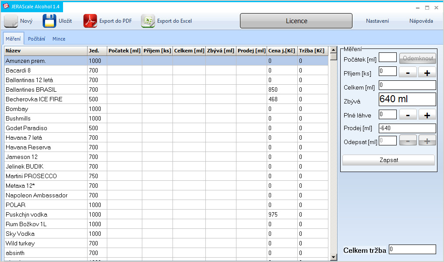444x262 pixels.
Task: Click the Odepsat minus button
Action: coord(408,140)
